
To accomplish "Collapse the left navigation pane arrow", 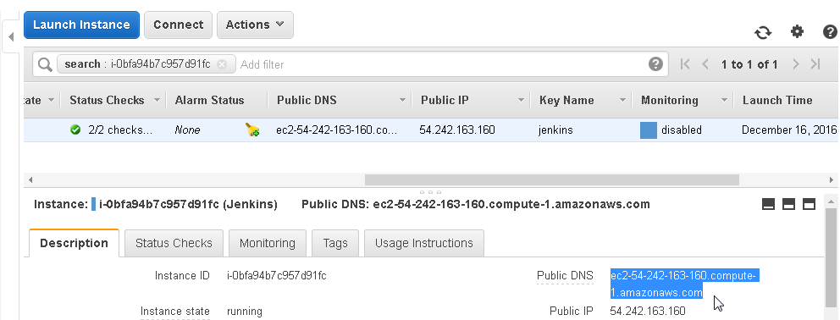I will (x=11, y=37).
